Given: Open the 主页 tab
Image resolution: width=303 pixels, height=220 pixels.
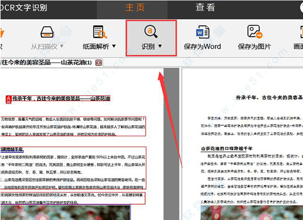Looking at the screenshot, I should coord(135,8).
